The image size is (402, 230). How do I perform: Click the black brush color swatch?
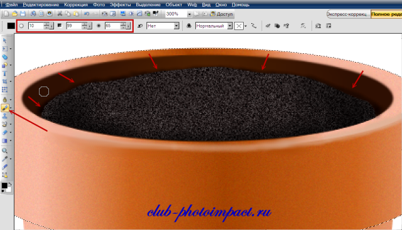click(x=11, y=26)
